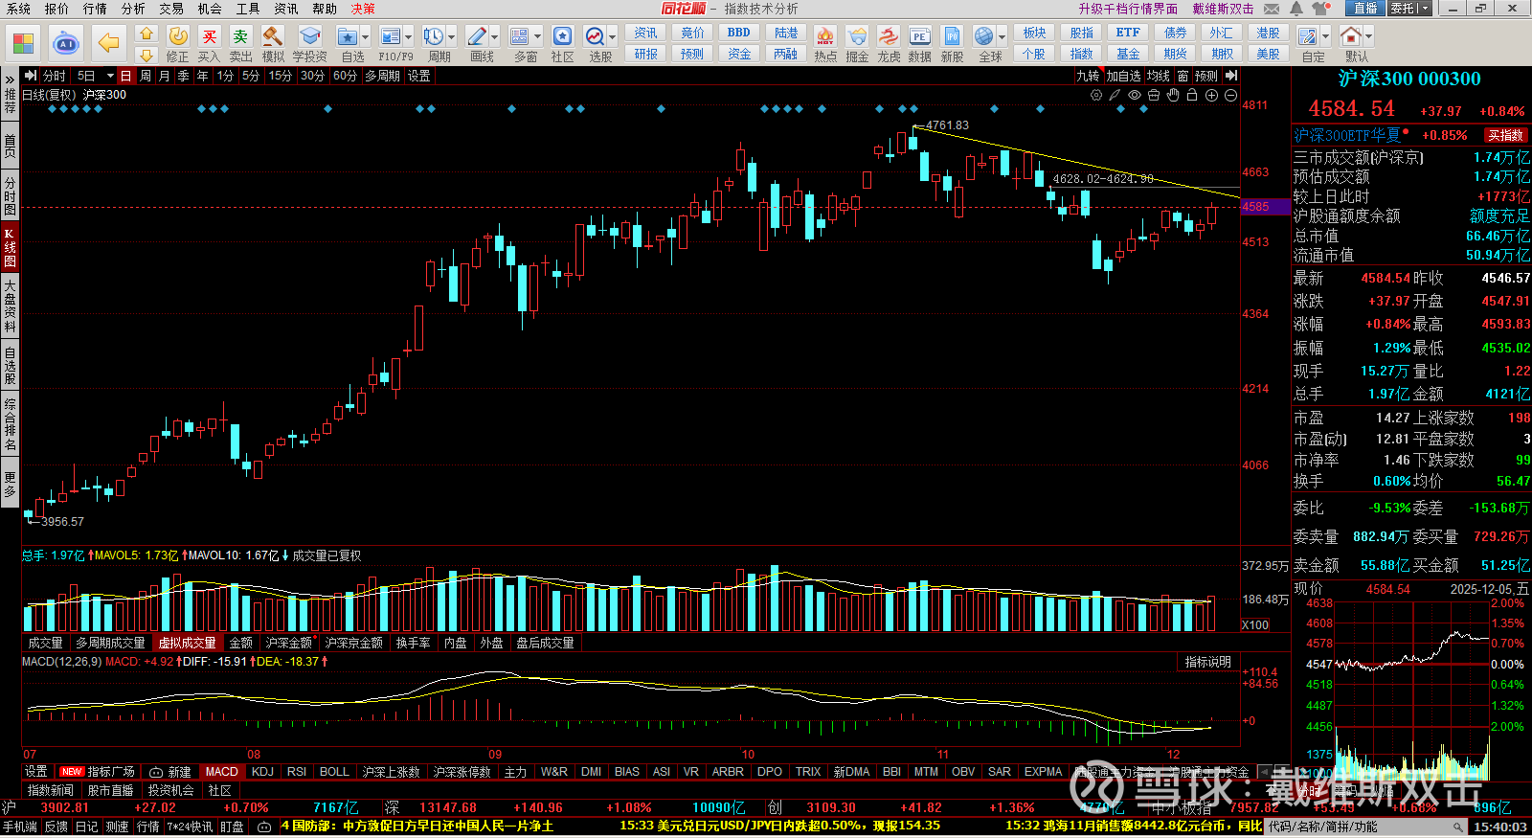Screen dimensions: 1532x838
Task: Toggle the 窗 window option
Action: coord(1183,76)
